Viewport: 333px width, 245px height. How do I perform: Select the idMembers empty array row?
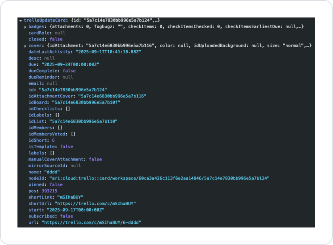[x=45, y=128]
